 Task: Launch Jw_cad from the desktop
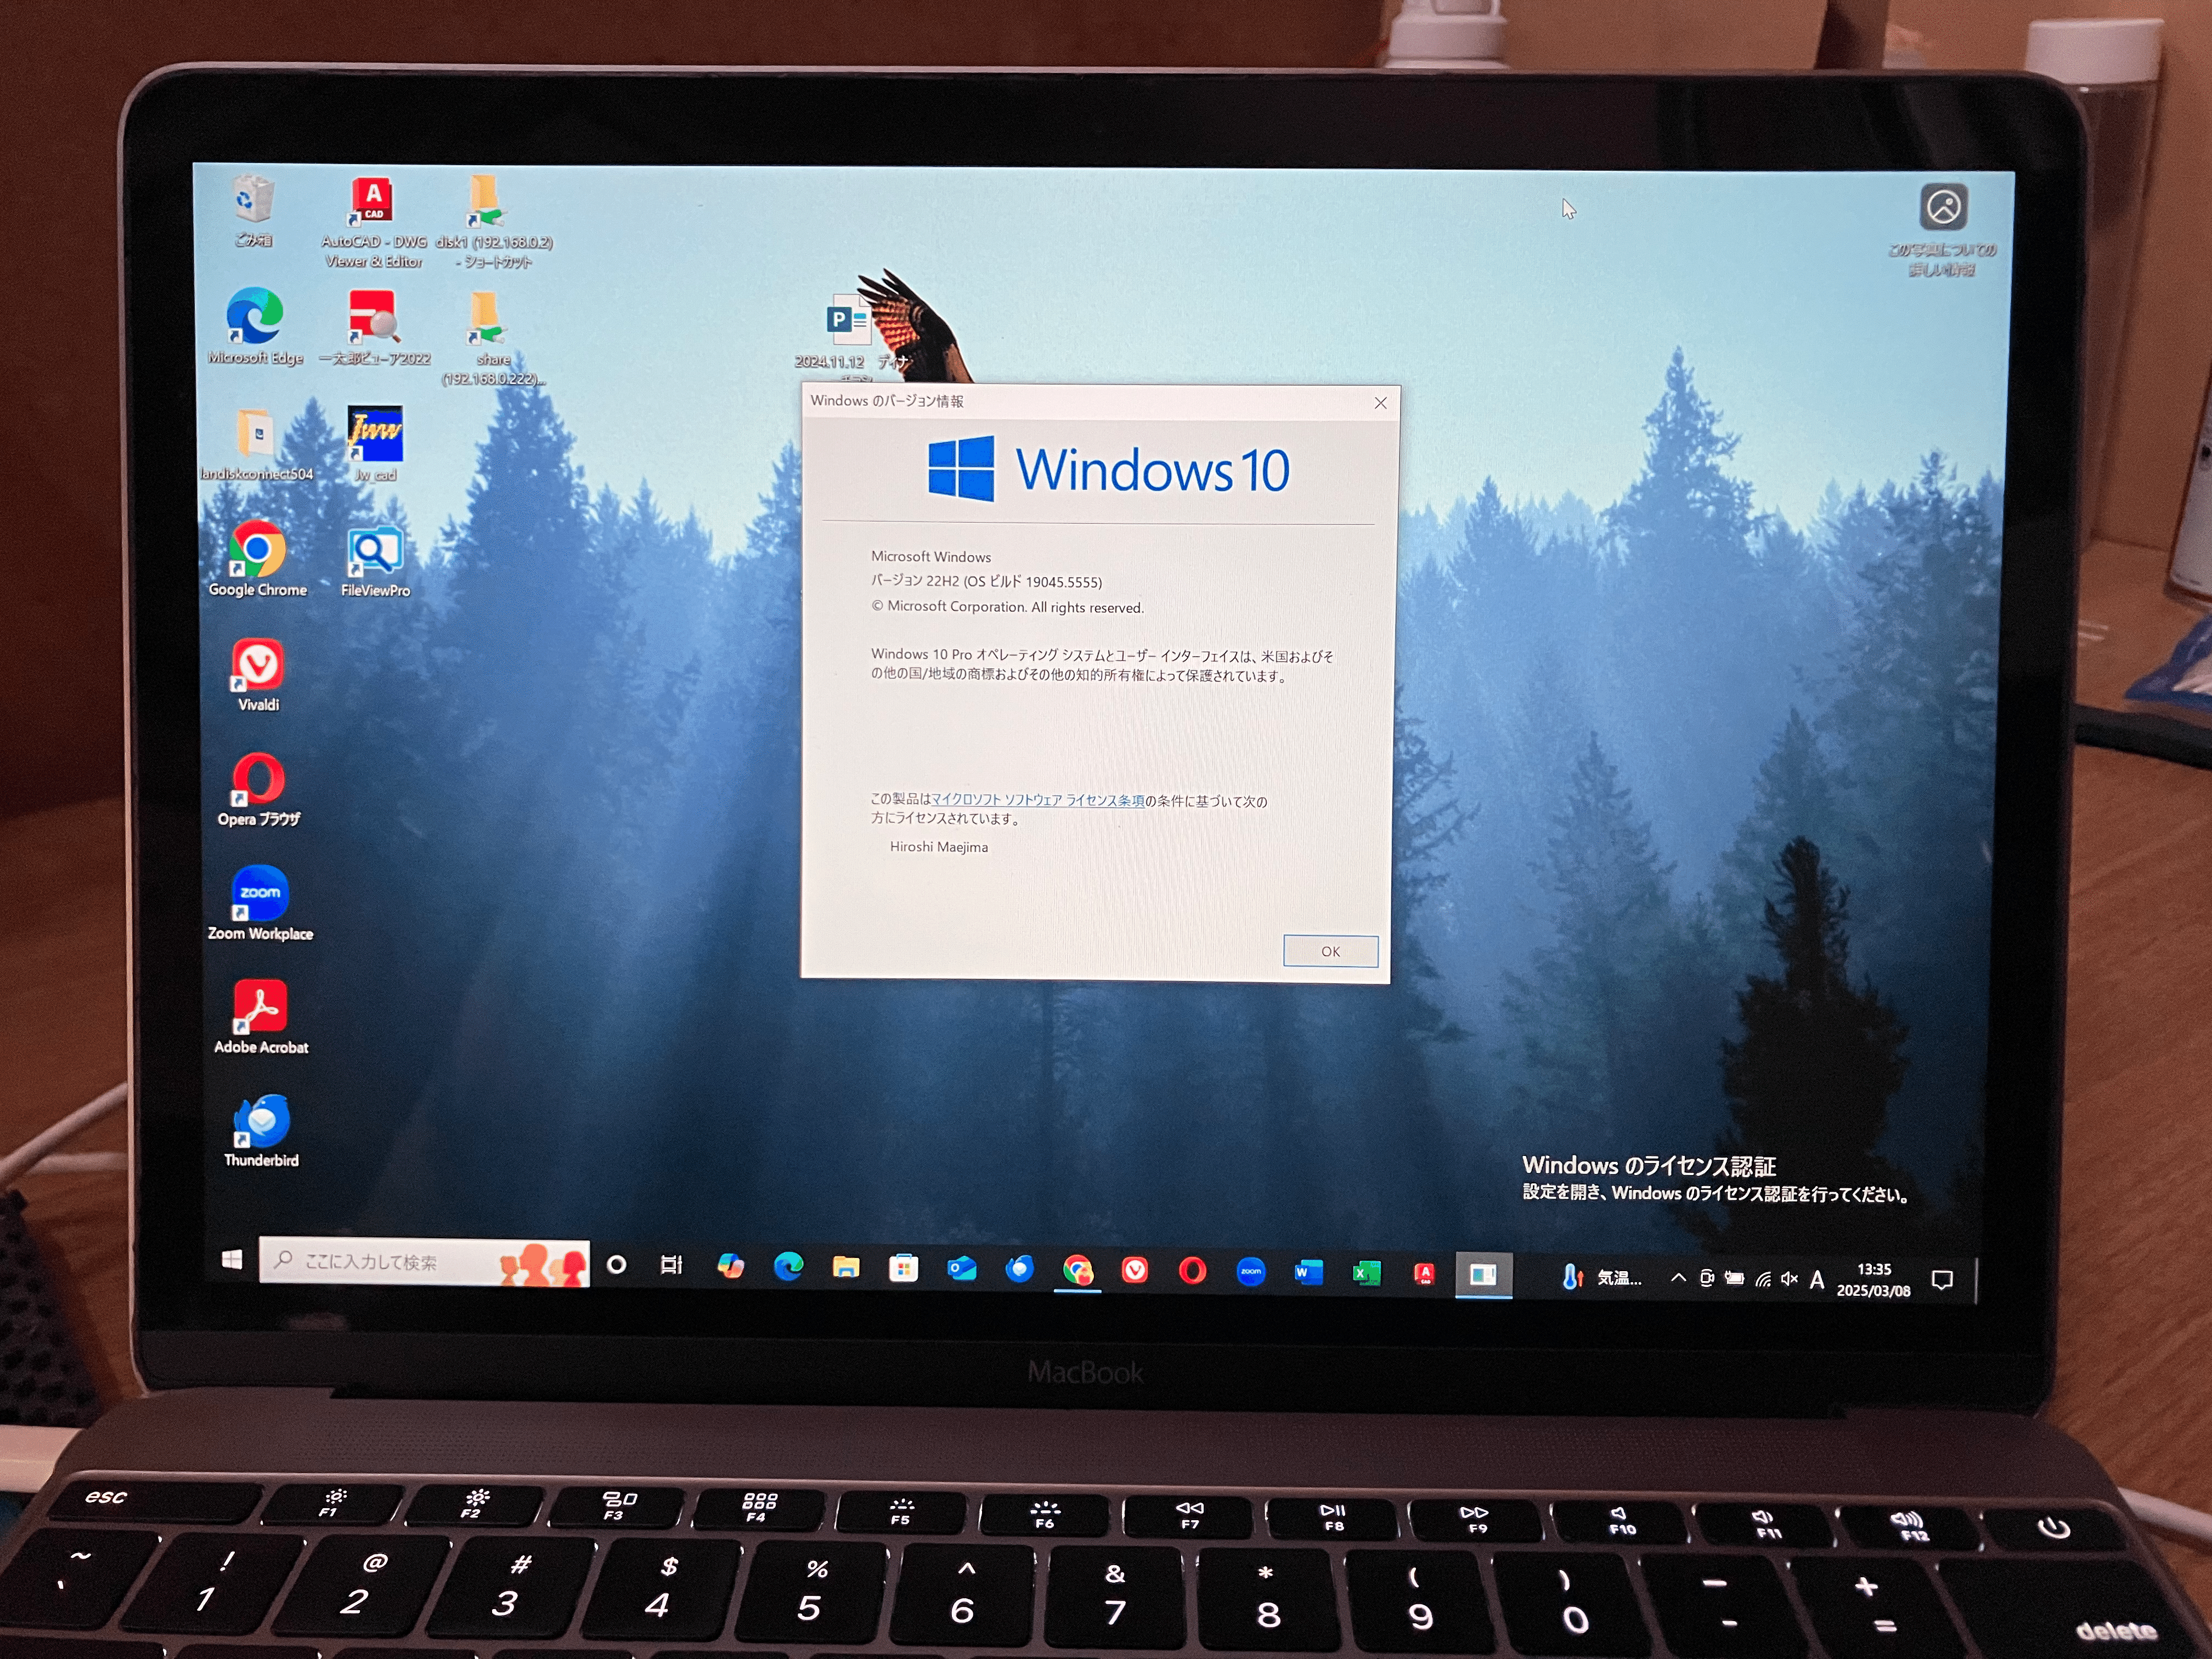[375, 444]
